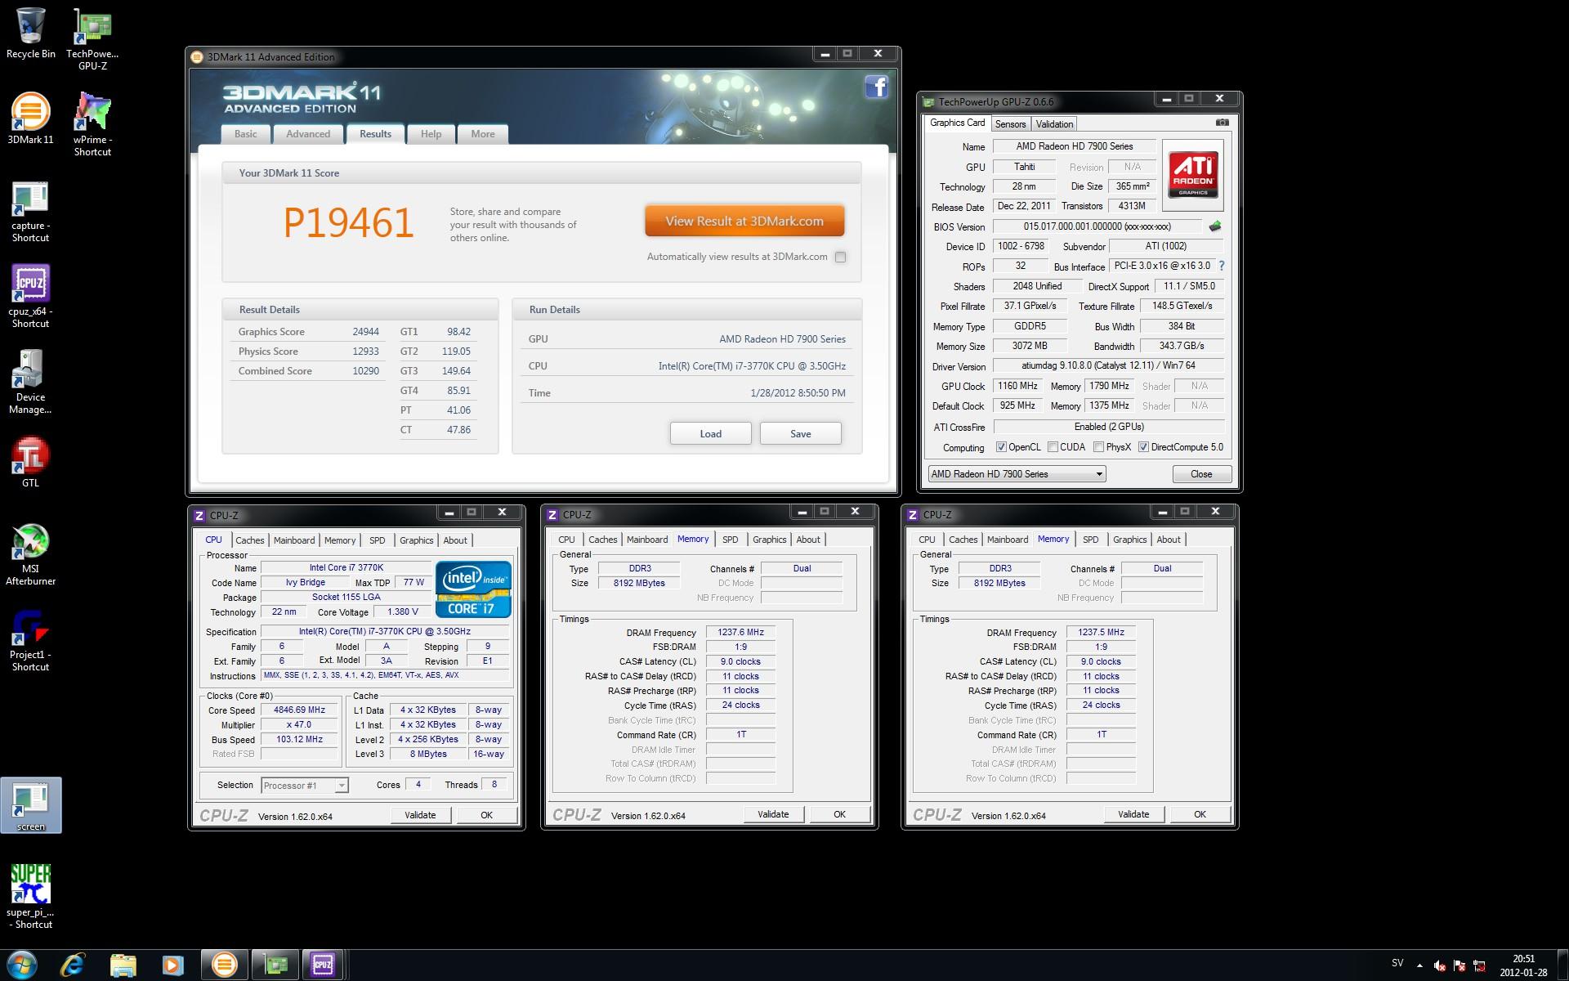
Task: Click the taskbar clock showing 20:51
Action: [1523, 965]
